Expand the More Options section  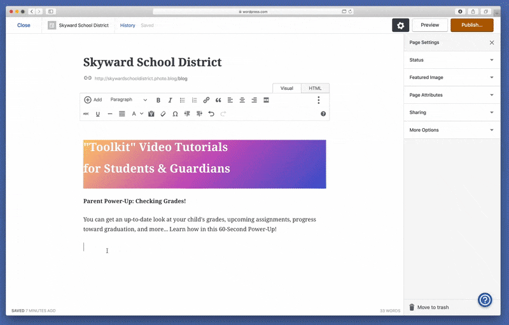452,130
